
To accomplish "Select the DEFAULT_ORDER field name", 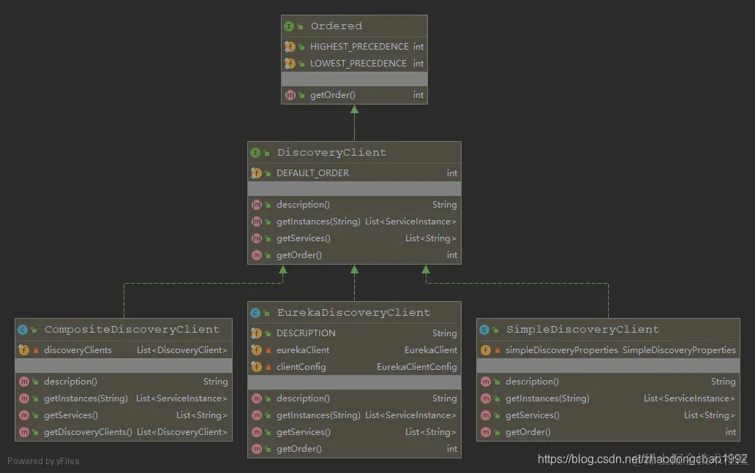I will tap(312, 173).
